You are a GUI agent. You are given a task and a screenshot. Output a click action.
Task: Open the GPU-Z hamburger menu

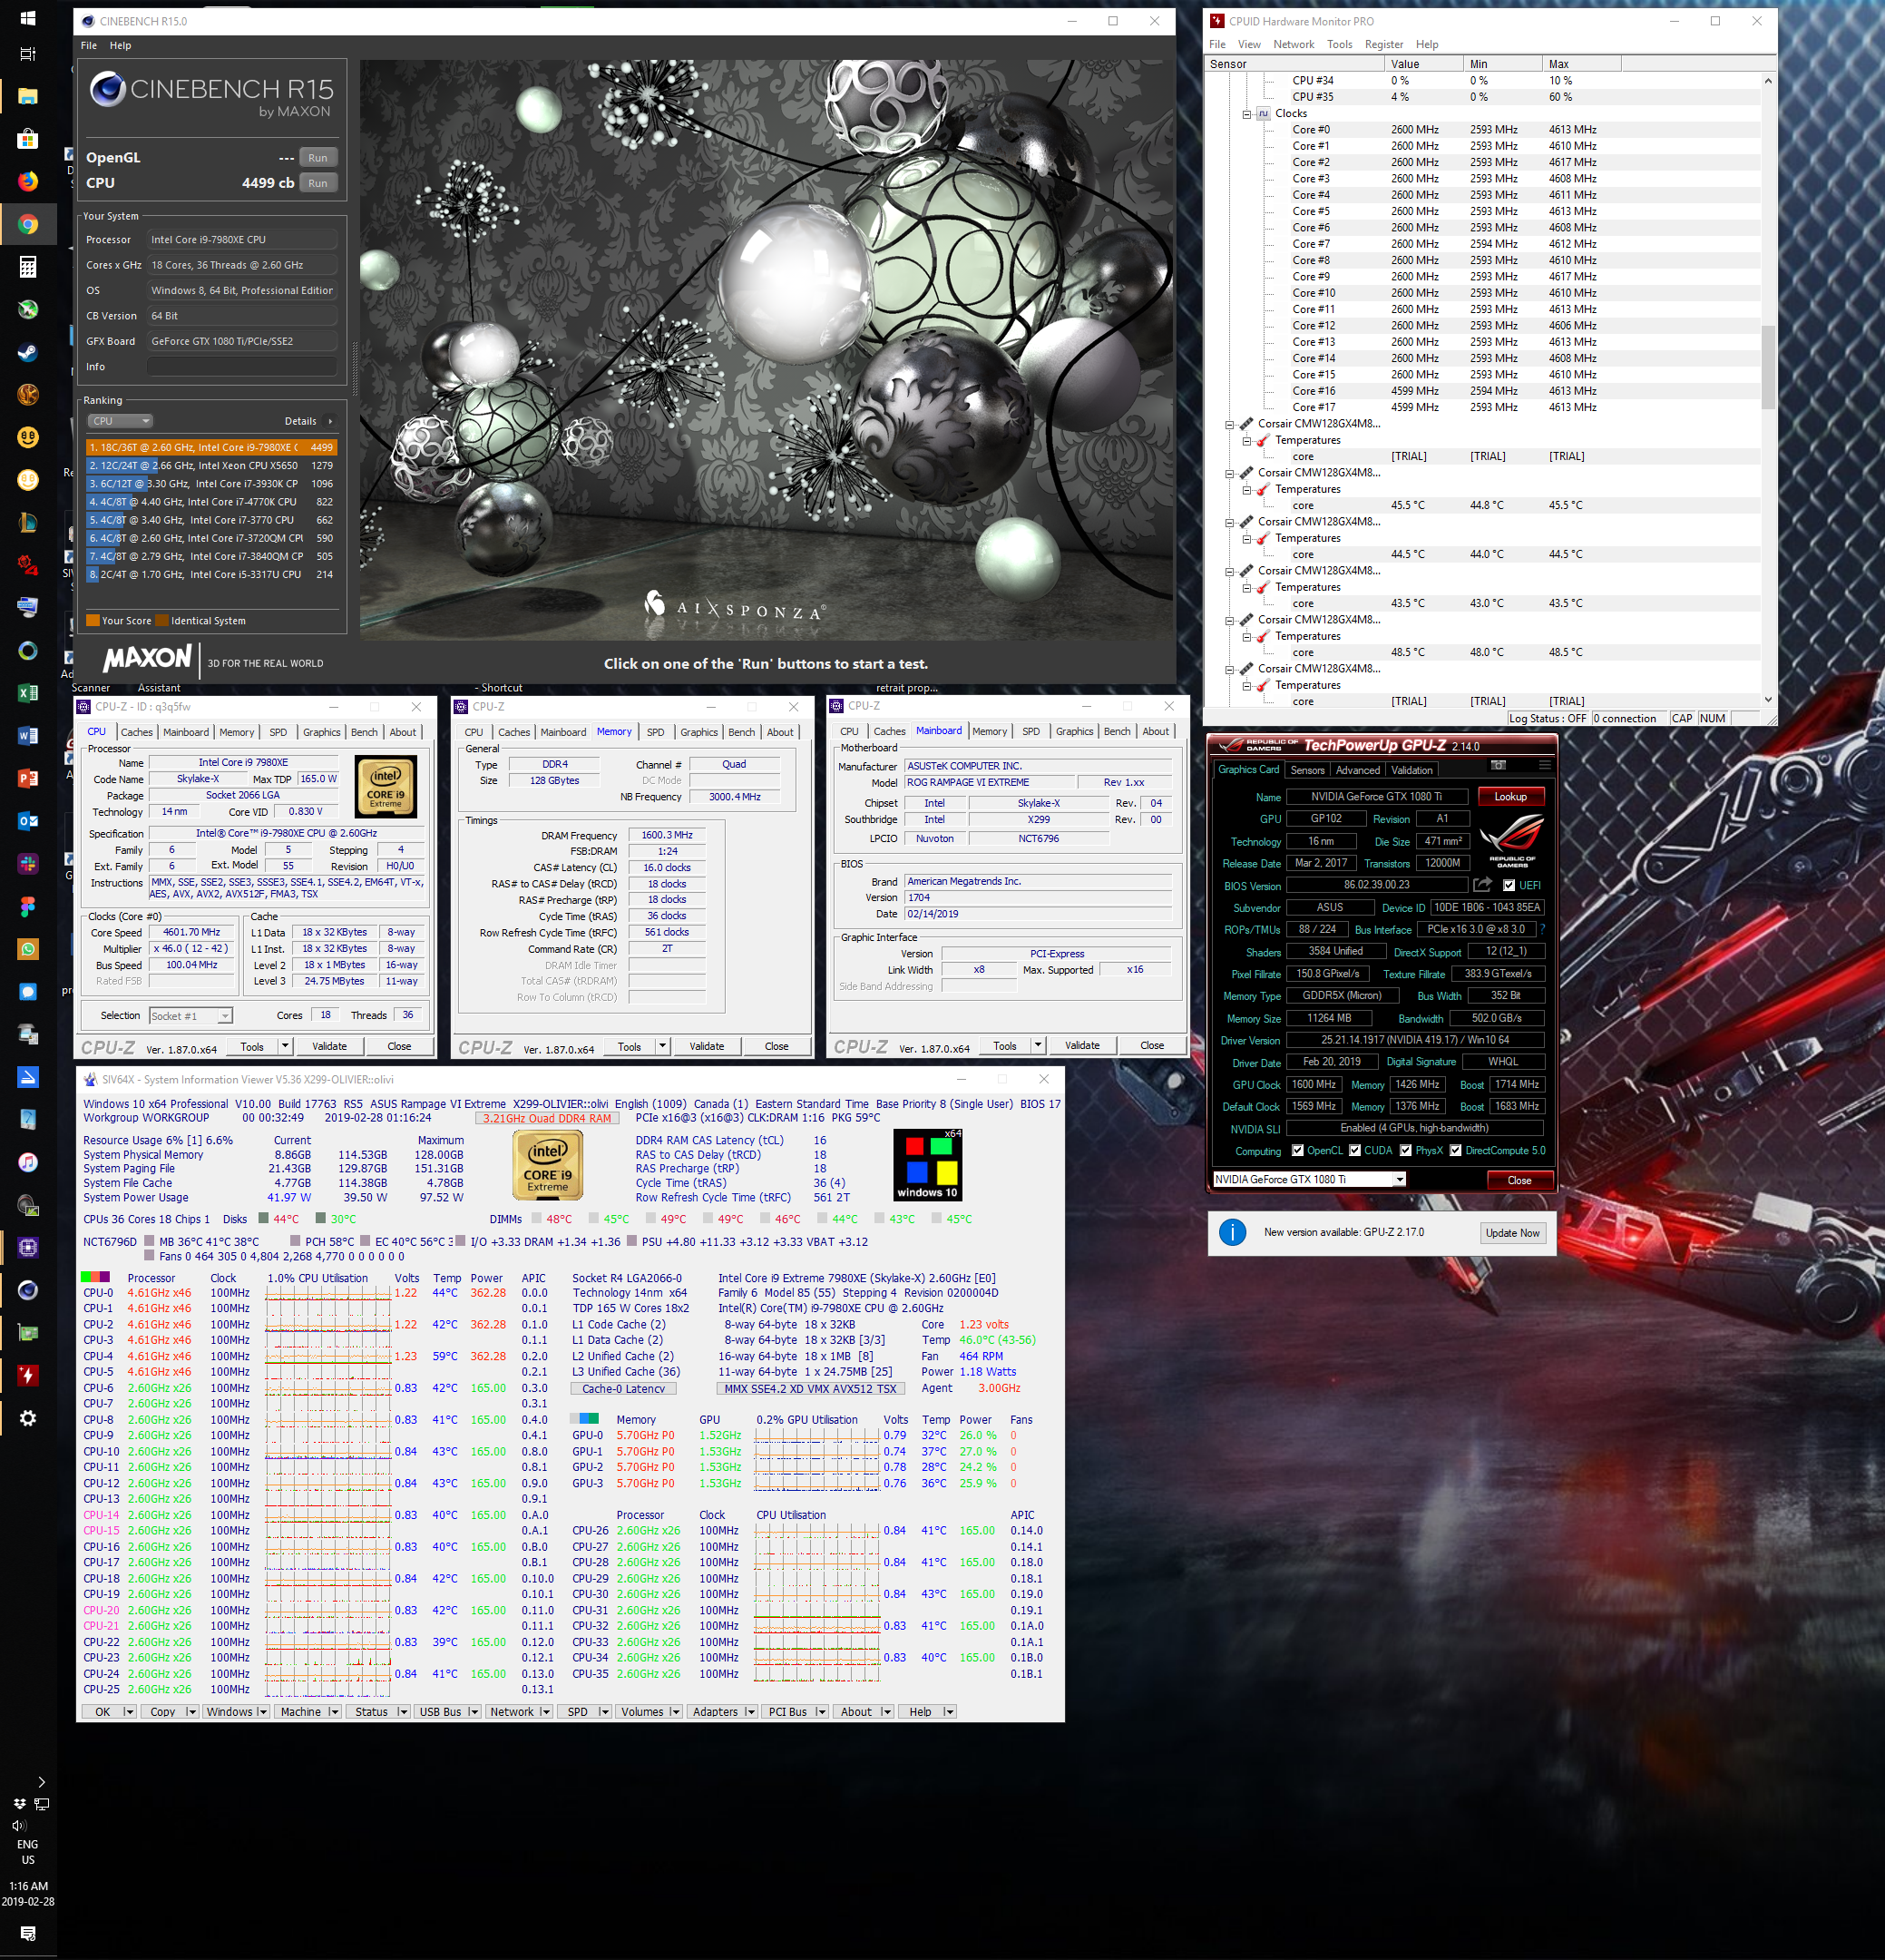pyautogui.click(x=1544, y=765)
